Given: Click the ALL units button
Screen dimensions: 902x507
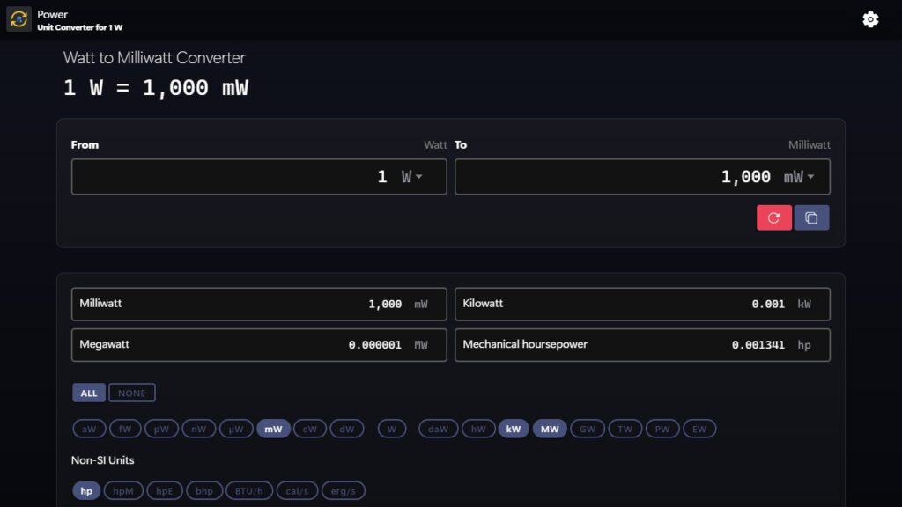Looking at the screenshot, I should [x=88, y=393].
